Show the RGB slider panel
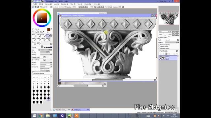Viewport: 211px width, 118px height. (36, 7)
